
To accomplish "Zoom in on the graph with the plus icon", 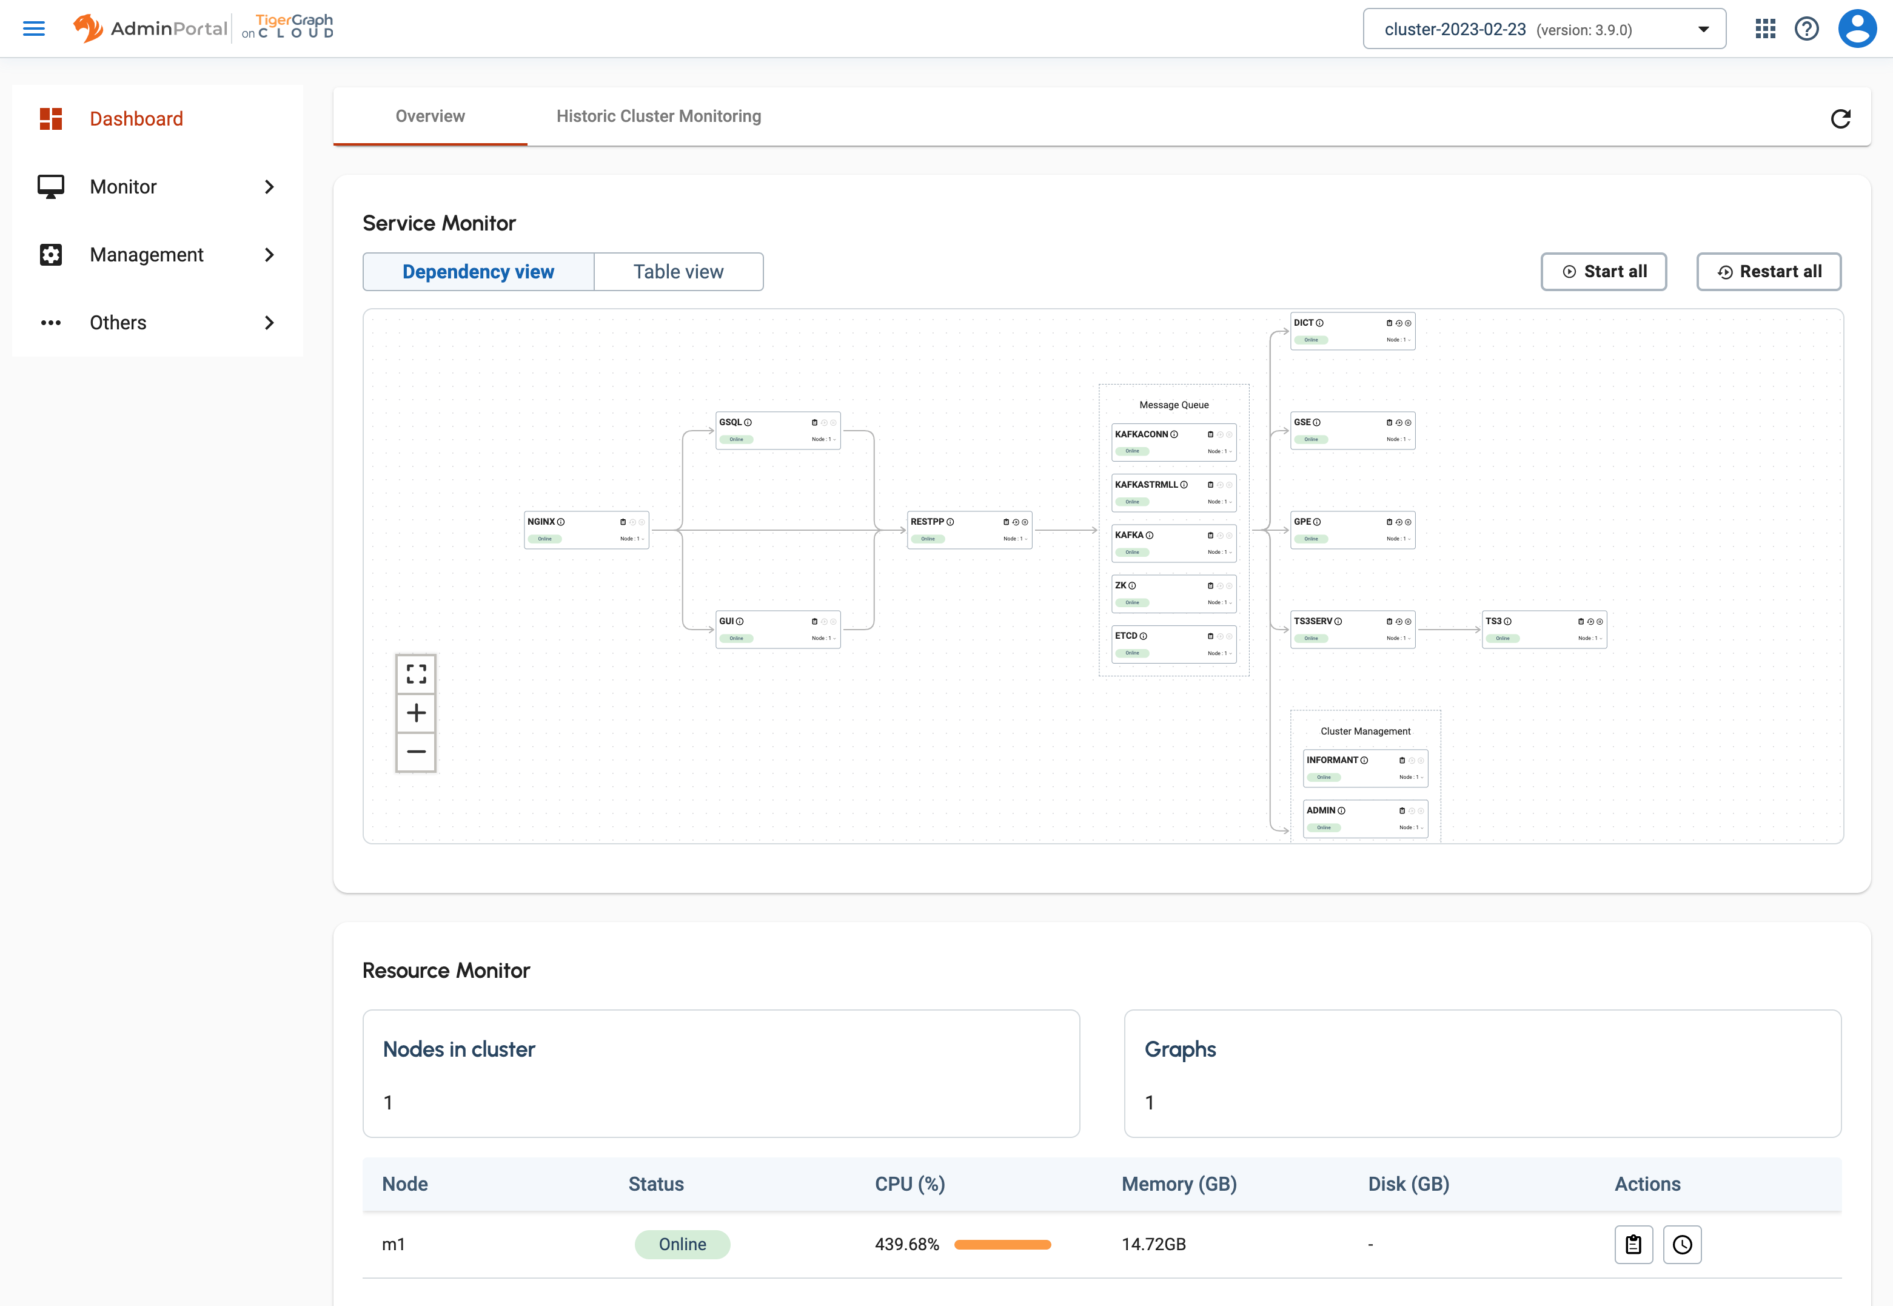I will (x=416, y=712).
